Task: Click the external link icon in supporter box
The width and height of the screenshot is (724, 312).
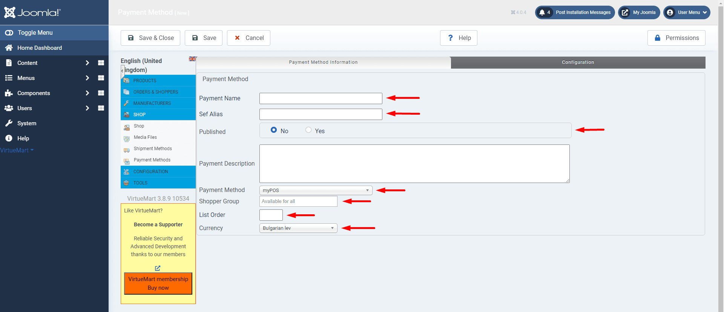Action: [x=158, y=268]
